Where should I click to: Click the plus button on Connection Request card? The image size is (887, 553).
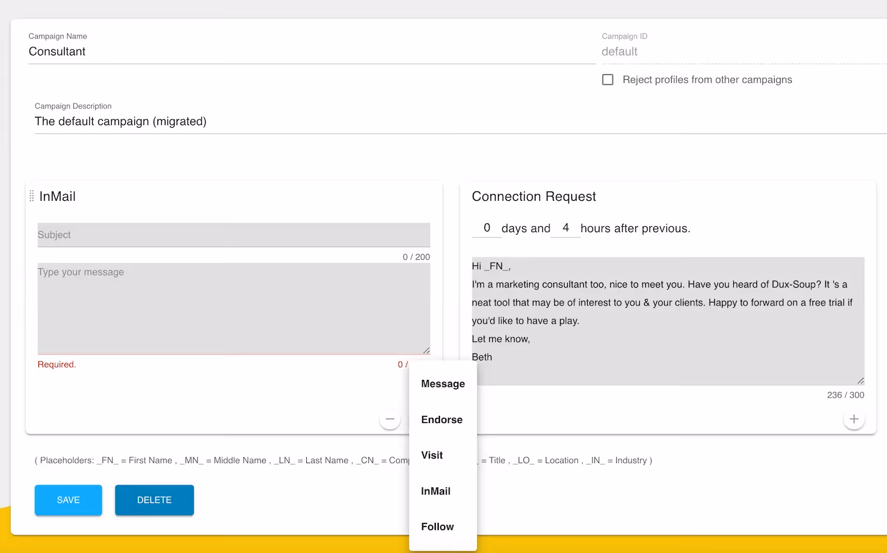point(854,419)
